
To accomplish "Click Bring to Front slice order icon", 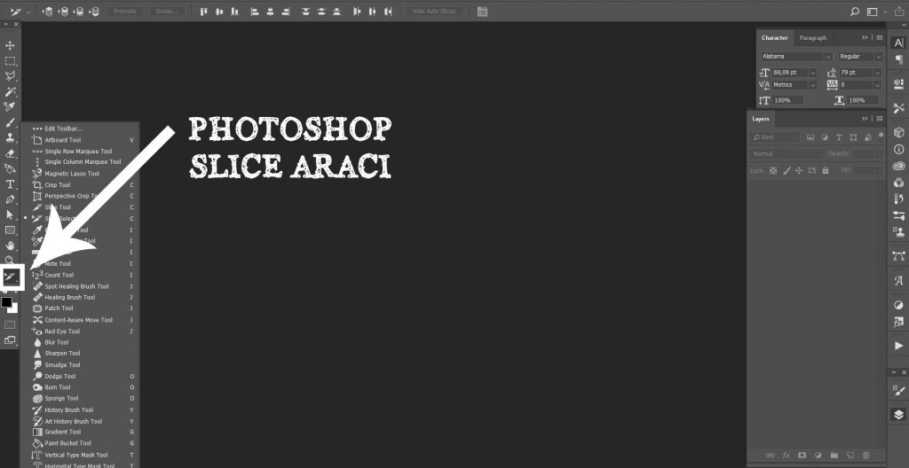I will coord(48,11).
